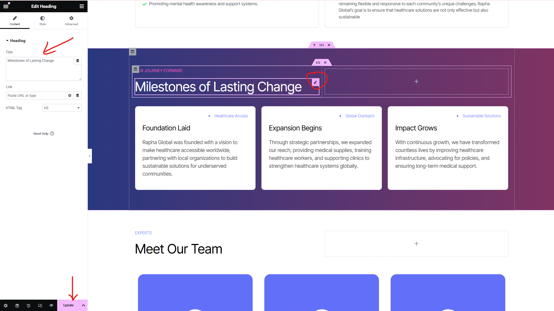Viewport: 554px width, 311px height.
Task: Open the Need Help link
Action: (x=44, y=134)
